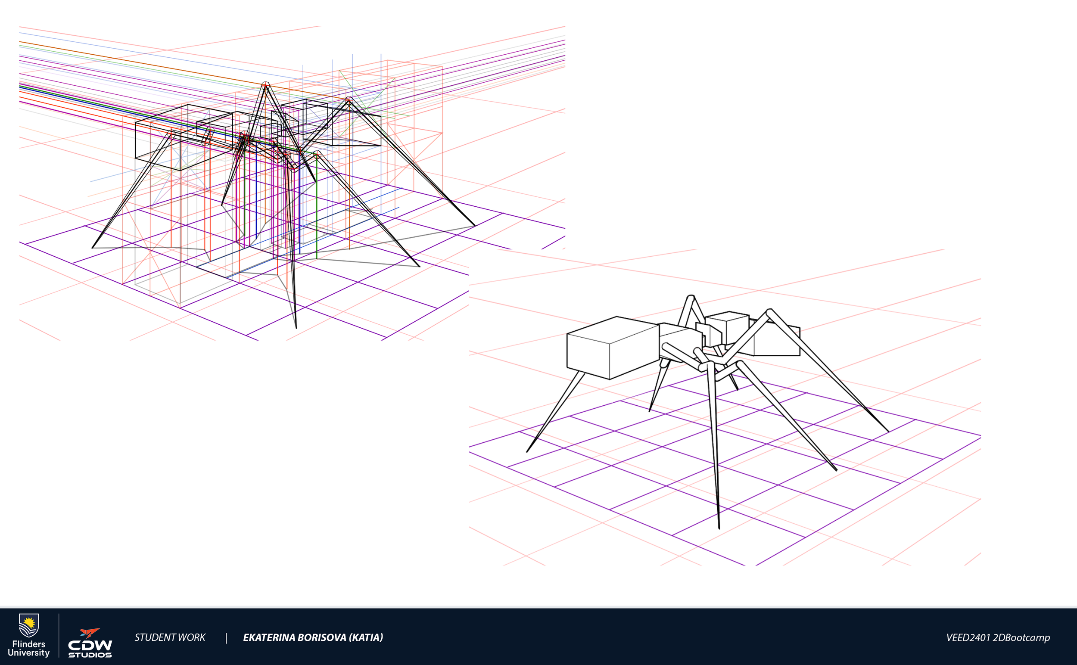The image size is (1077, 665).
Task: Click the tallest leg joint, right spider
Action: click(x=690, y=298)
